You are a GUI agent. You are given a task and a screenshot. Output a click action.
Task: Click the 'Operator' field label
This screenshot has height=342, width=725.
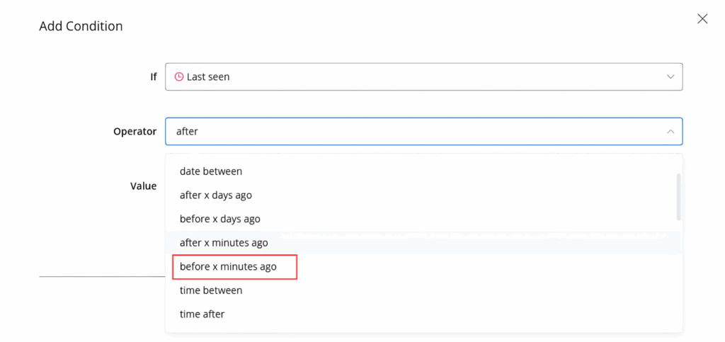(135, 131)
